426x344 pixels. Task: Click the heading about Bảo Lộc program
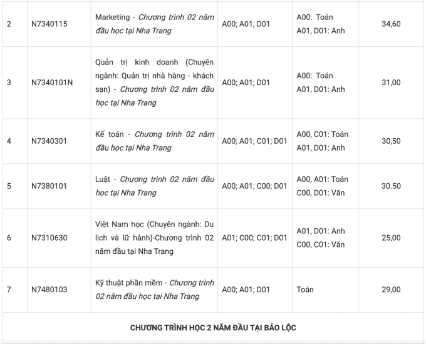[x=213, y=328]
